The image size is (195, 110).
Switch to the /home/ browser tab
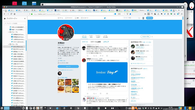pyautogui.click(x=142, y=10)
